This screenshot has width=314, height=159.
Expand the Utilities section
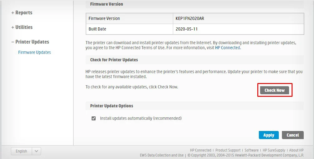tap(22, 27)
